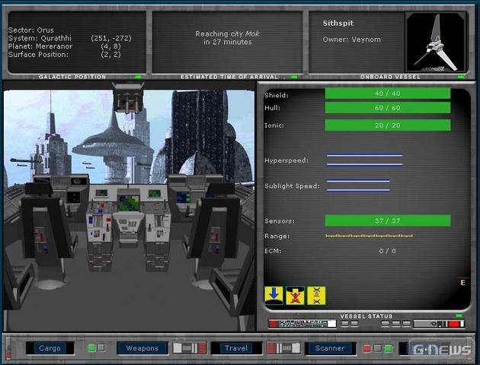Click the "Sensors:" label
Screen dimensions: 480x365
[280, 221]
